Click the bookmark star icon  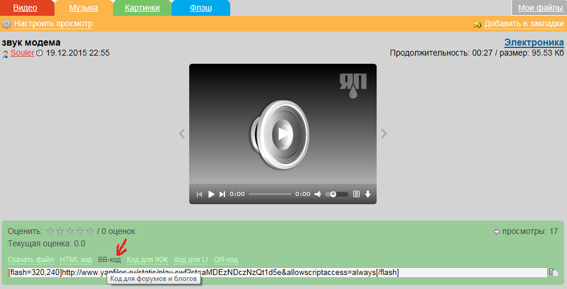tap(477, 24)
